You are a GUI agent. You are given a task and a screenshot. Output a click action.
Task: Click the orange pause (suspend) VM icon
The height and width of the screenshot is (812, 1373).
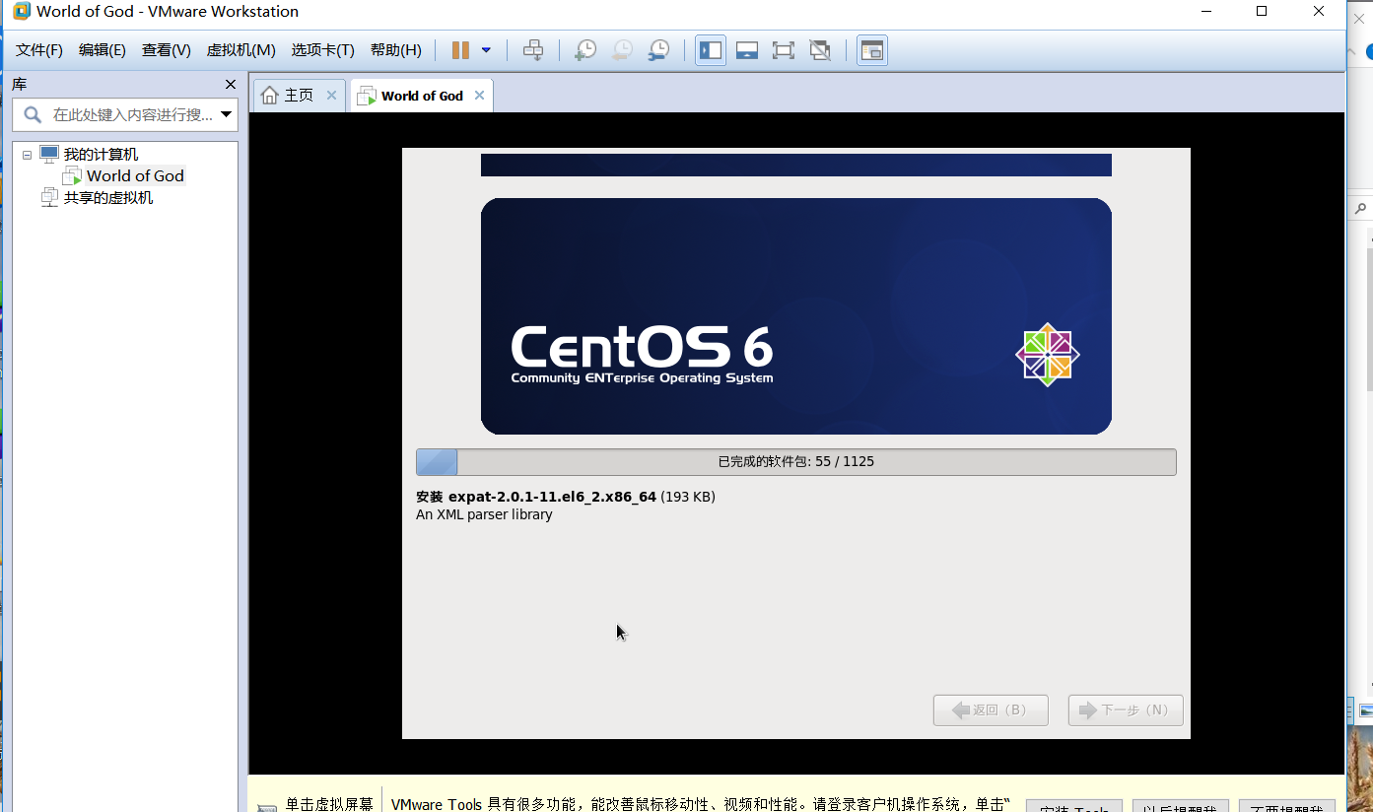pyautogui.click(x=460, y=50)
